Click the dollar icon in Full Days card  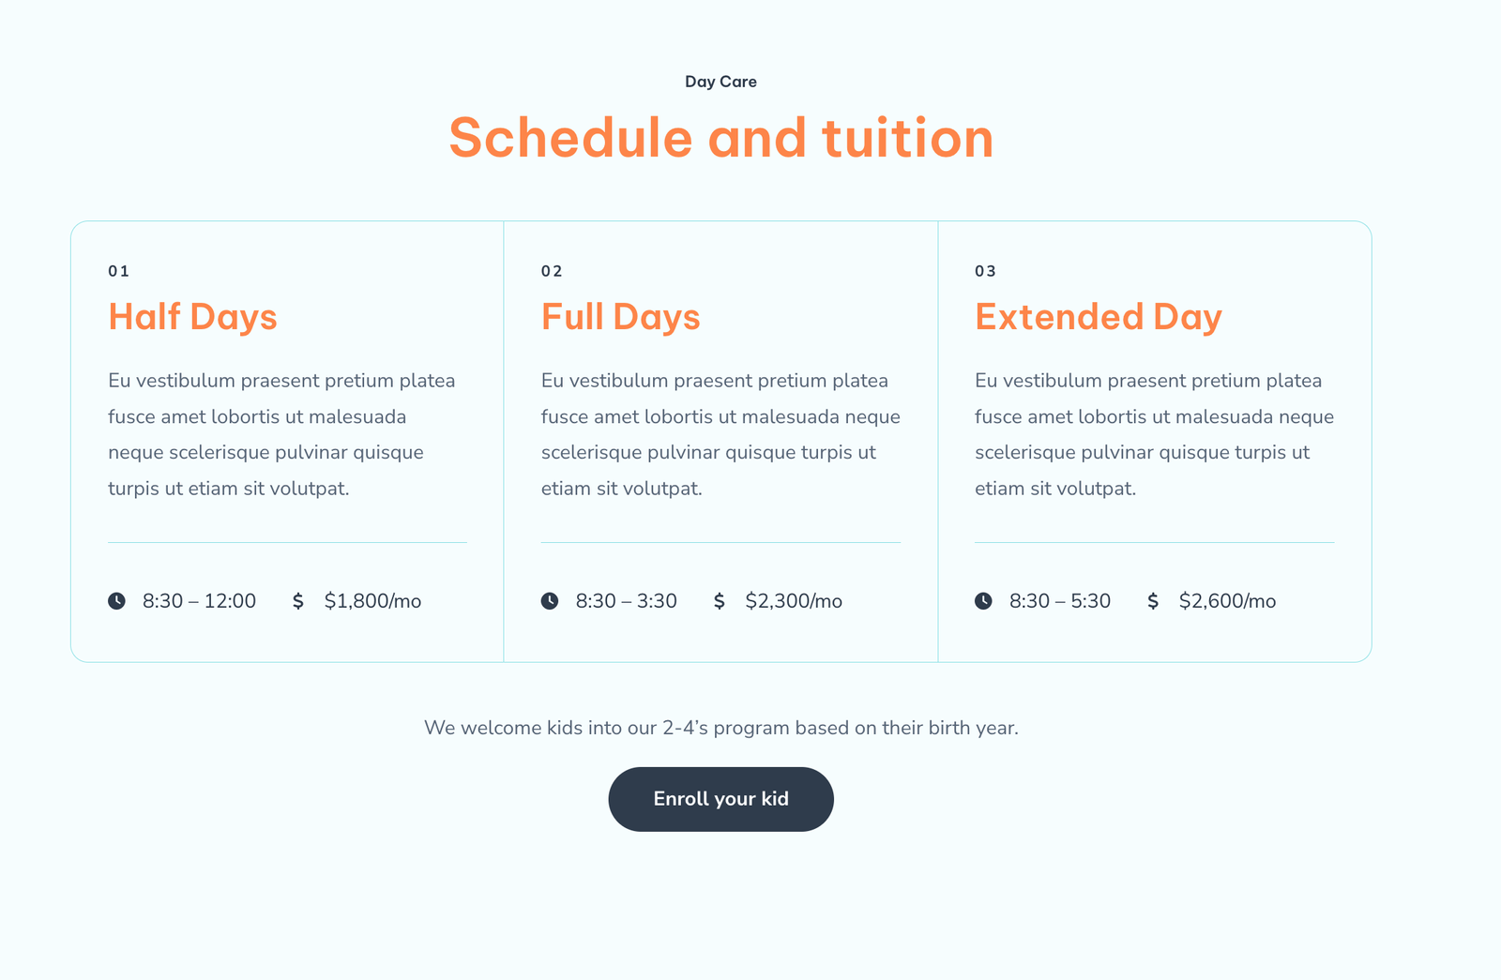720,601
